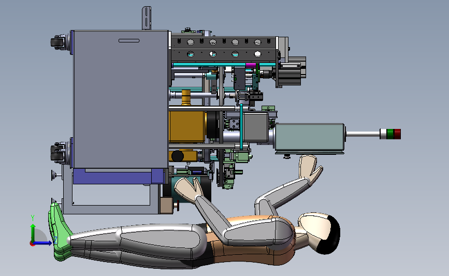Pick the red segment of the signal tower light
Screen dimensions: 449x276
pyautogui.click(x=397, y=134)
